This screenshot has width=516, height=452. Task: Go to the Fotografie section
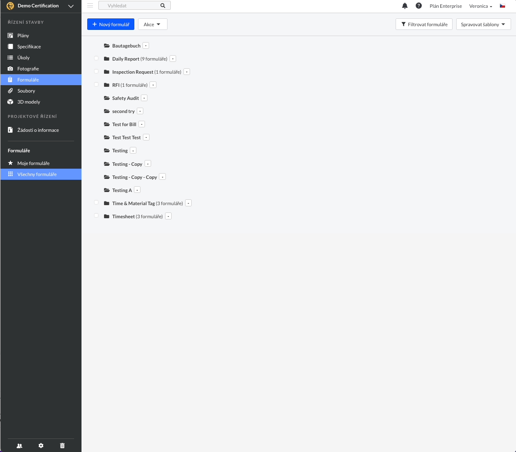tap(28, 68)
